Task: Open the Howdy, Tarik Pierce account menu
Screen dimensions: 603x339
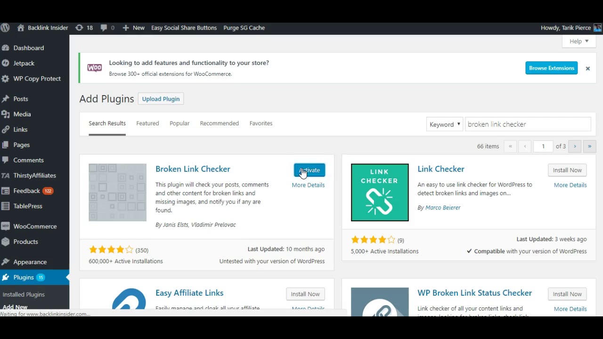Action: [571, 28]
